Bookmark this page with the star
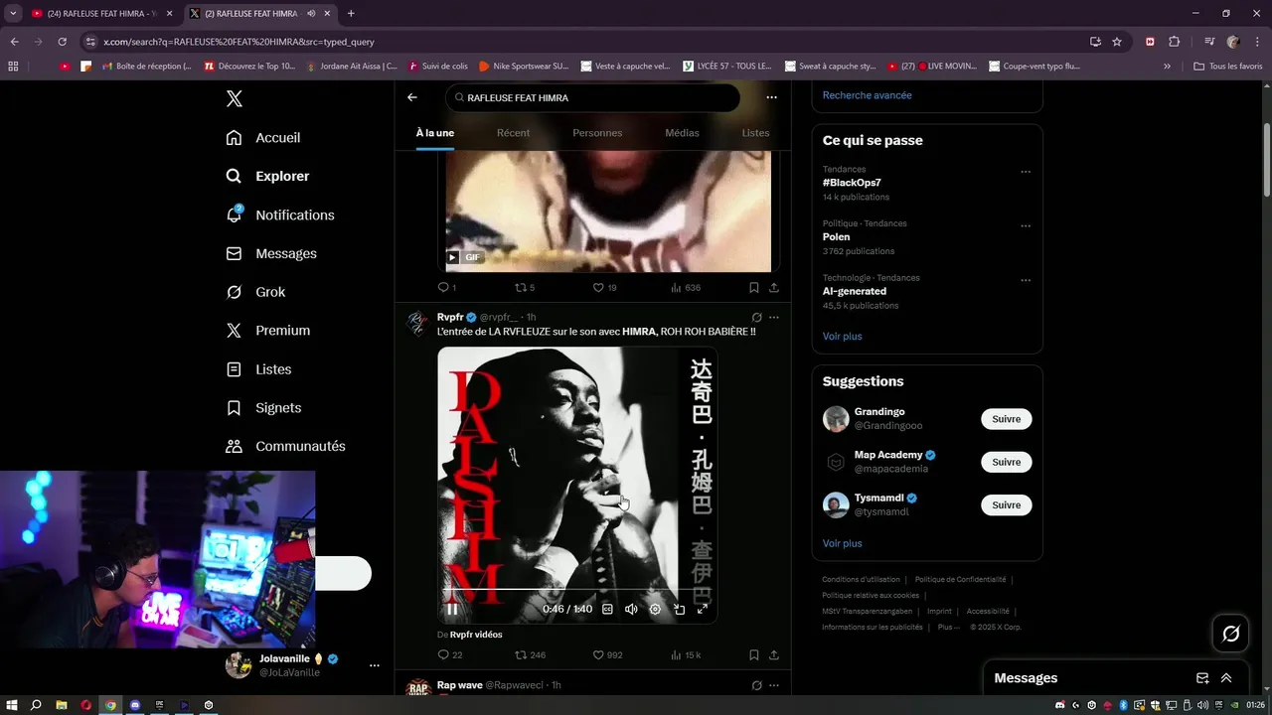Viewport: 1272px width, 715px height. pyautogui.click(x=1117, y=42)
